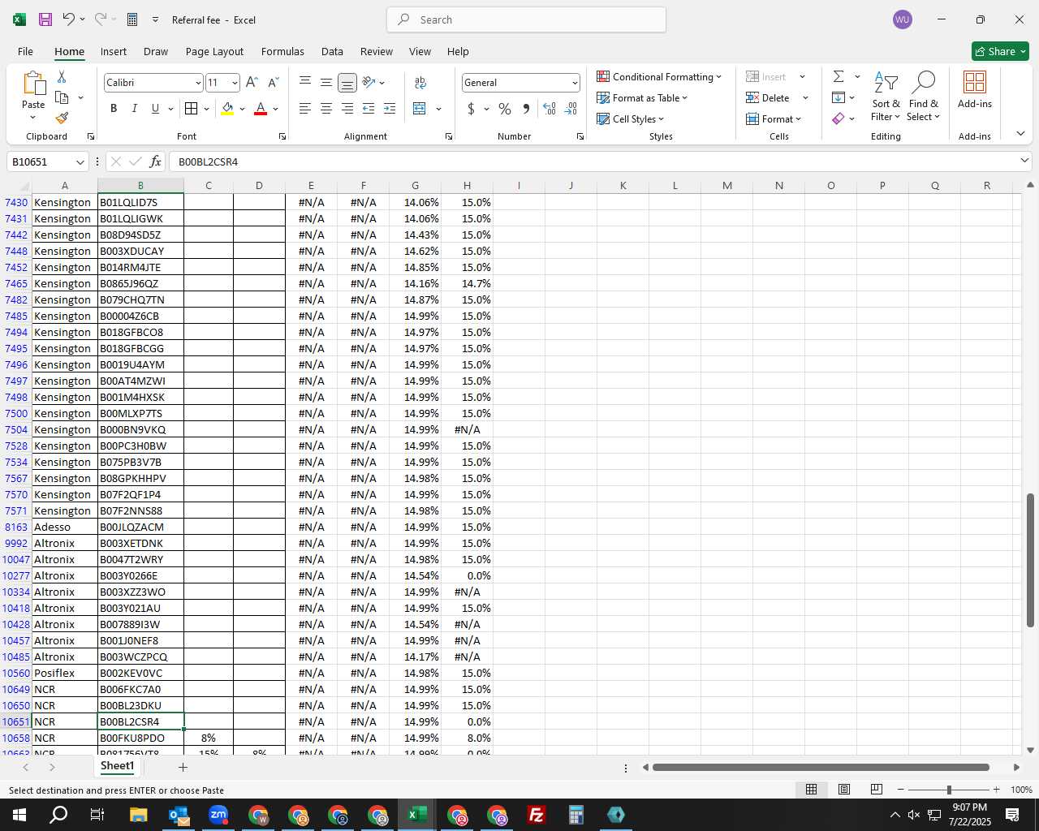Toggle Italic formatting
The image size is (1039, 831).
[x=135, y=109]
